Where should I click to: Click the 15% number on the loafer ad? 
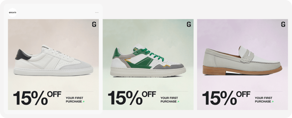[219, 98]
